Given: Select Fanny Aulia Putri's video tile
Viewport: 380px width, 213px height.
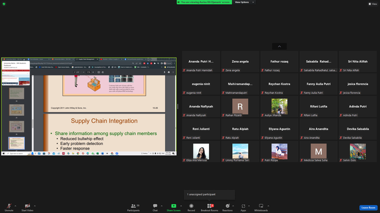Looking at the screenshot, I should click(318, 84).
